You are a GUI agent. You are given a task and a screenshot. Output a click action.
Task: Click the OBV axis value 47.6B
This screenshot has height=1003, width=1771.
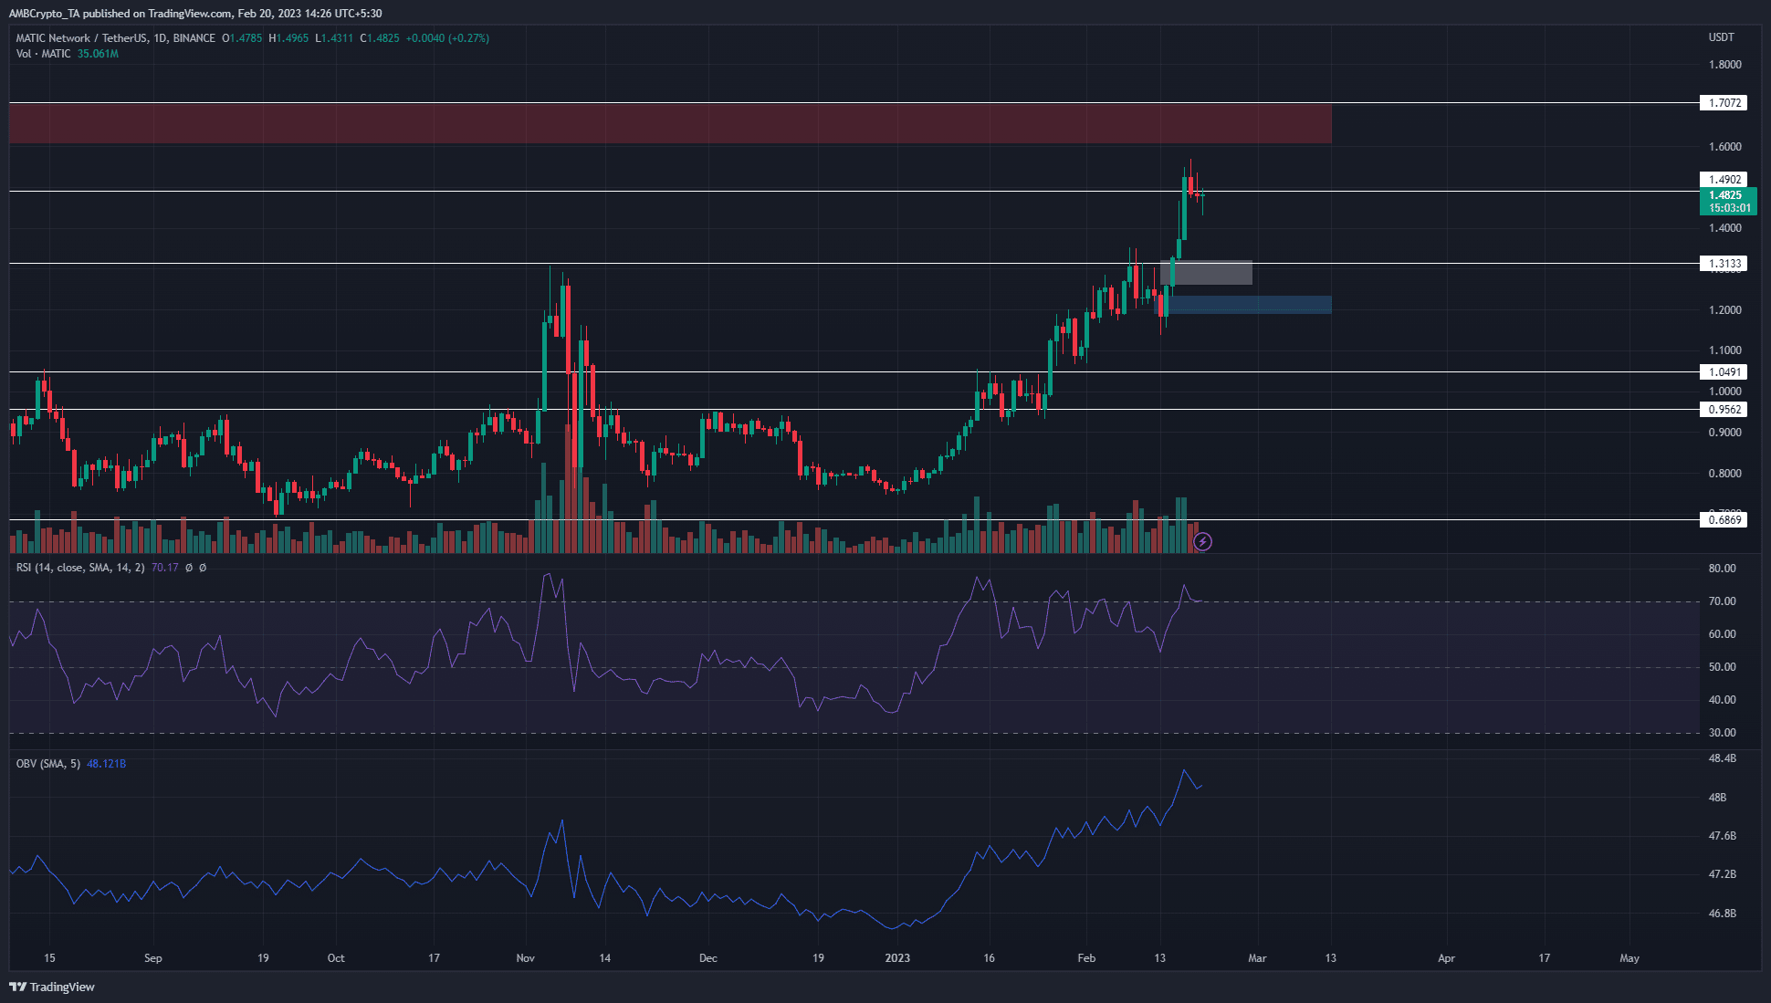(x=1722, y=836)
